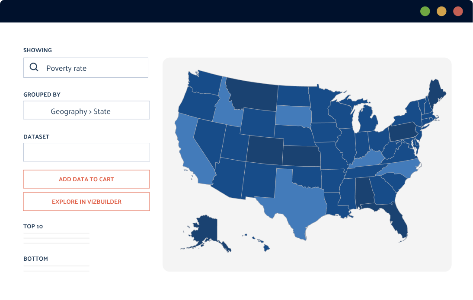Click the green window control dot
473x300 pixels.
425,11
